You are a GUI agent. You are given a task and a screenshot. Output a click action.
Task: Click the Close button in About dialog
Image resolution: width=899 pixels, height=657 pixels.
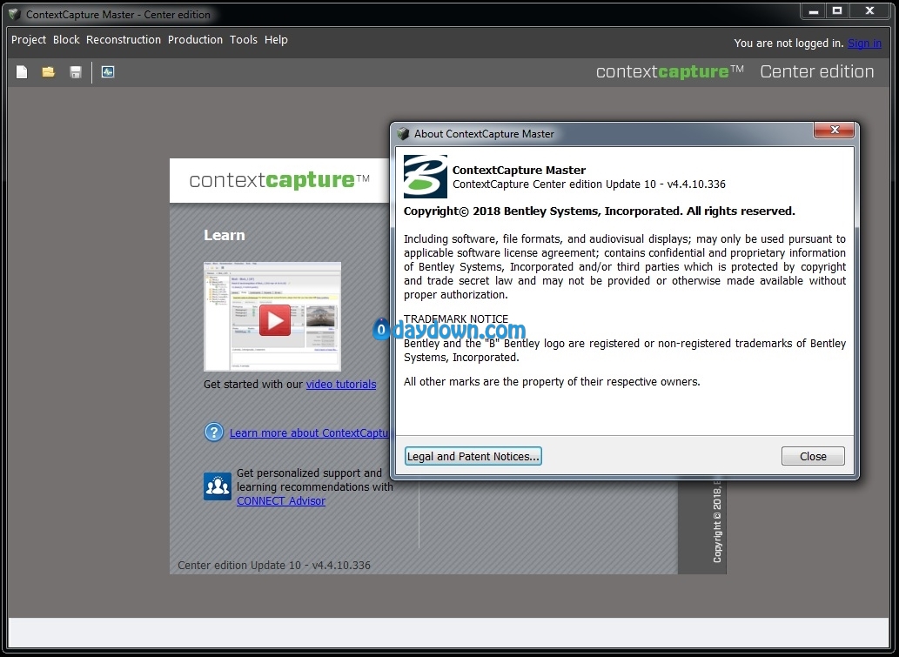(813, 456)
